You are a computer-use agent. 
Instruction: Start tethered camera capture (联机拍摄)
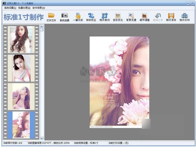65,16
